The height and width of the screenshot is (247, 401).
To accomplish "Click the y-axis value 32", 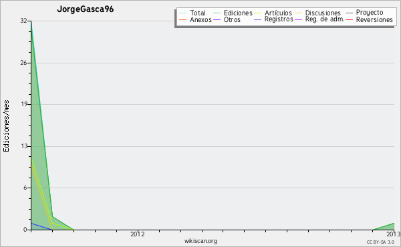I will (x=23, y=21).
